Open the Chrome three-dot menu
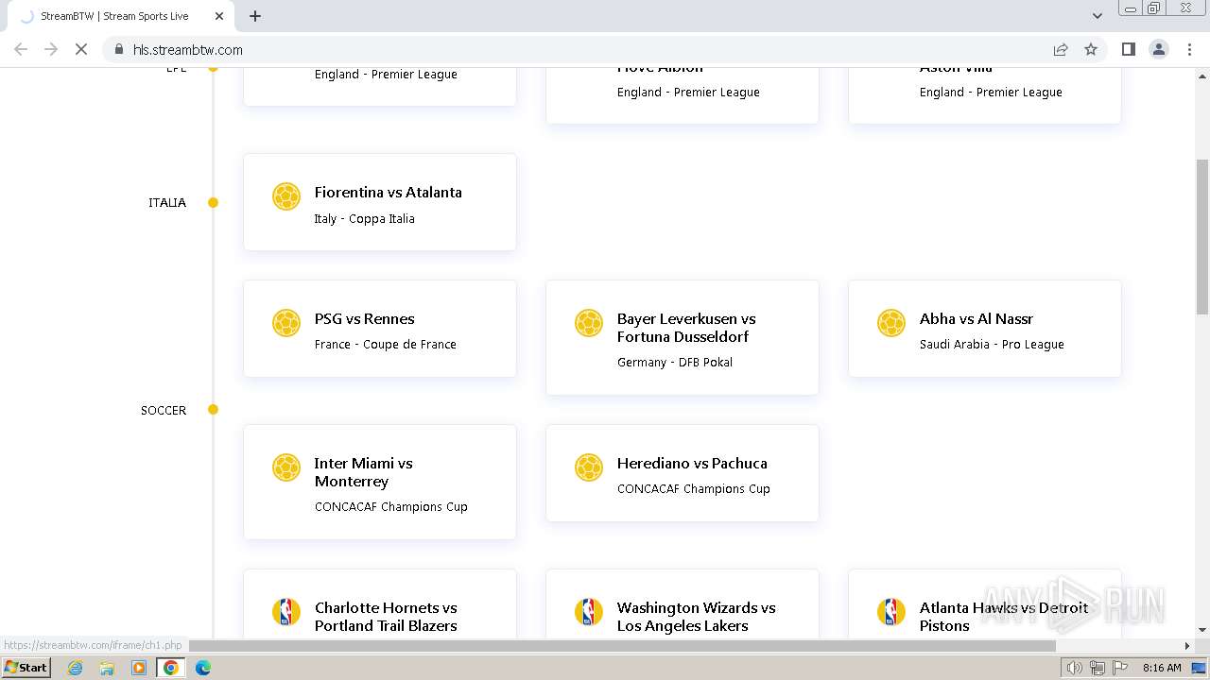Image resolution: width=1210 pixels, height=680 pixels. 1188,49
